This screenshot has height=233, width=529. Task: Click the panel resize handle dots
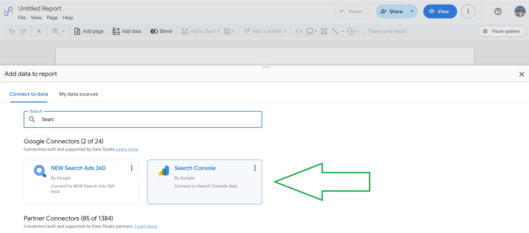pos(266,67)
